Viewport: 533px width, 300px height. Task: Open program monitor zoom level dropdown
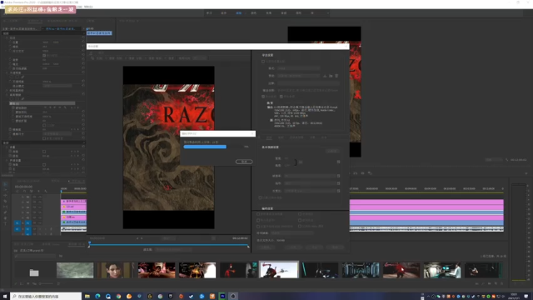494,159
